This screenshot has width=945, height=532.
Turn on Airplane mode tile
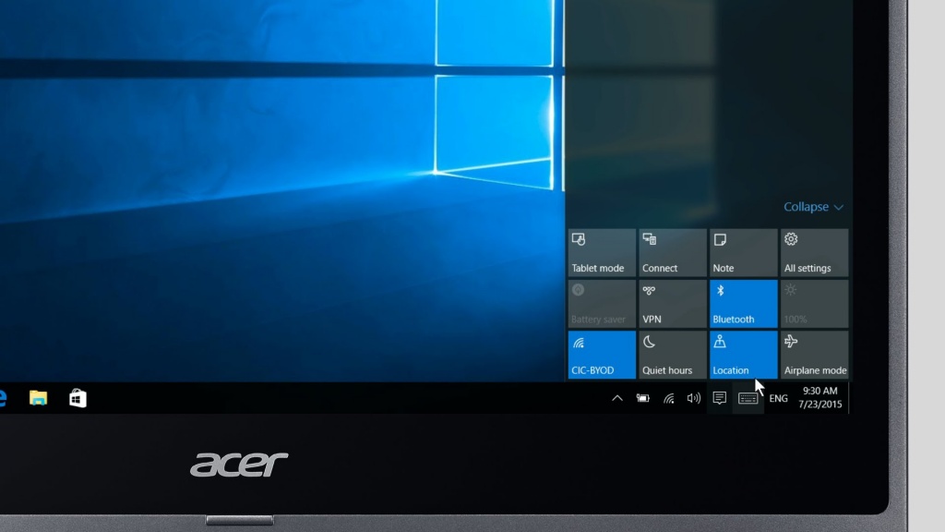pyautogui.click(x=814, y=355)
